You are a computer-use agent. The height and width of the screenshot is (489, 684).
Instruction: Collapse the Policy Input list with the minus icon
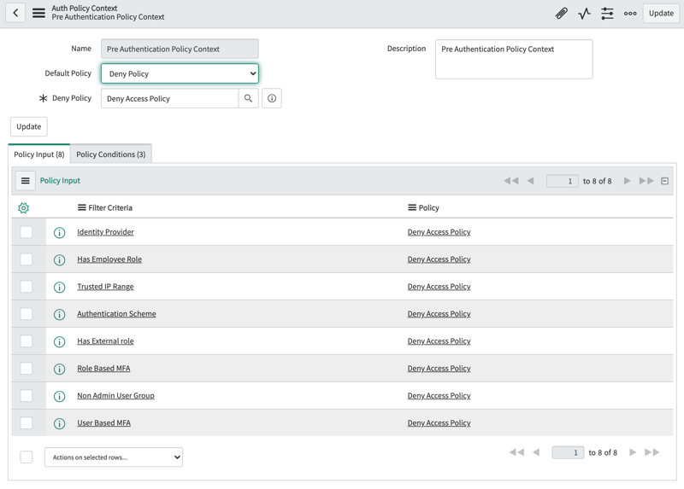point(665,181)
